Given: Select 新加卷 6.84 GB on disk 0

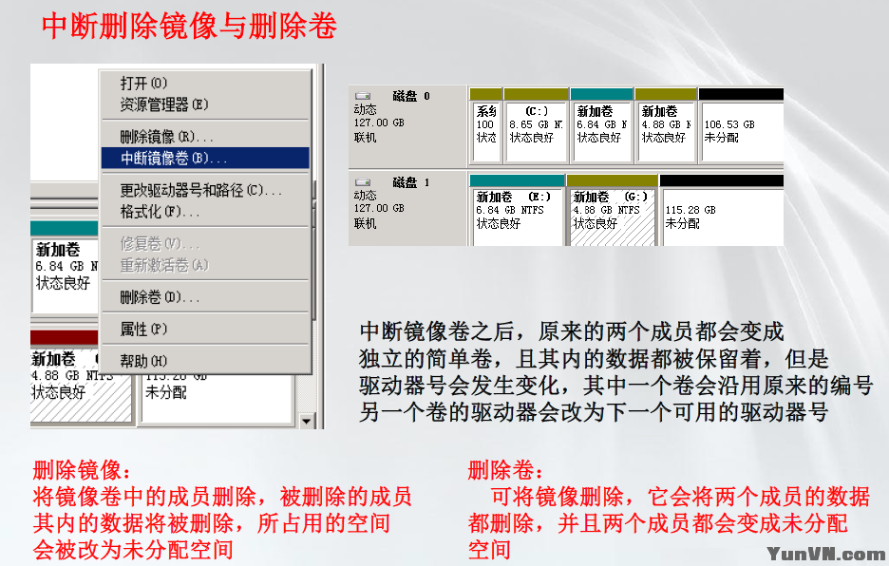Looking at the screenshot, I should pos(601,132).
